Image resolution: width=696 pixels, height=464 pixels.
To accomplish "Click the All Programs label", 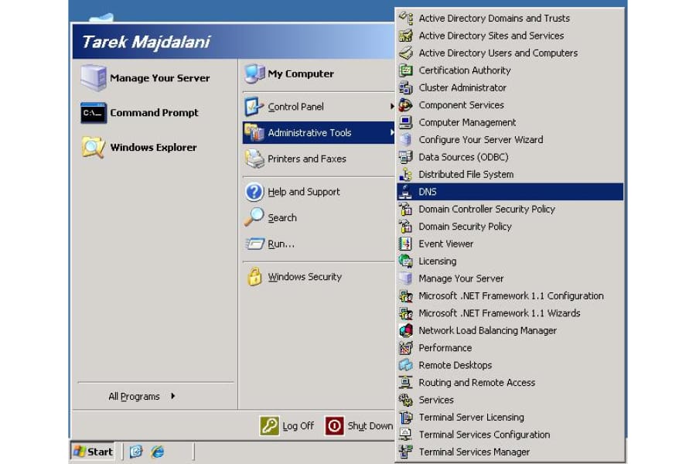I will 134,397.
